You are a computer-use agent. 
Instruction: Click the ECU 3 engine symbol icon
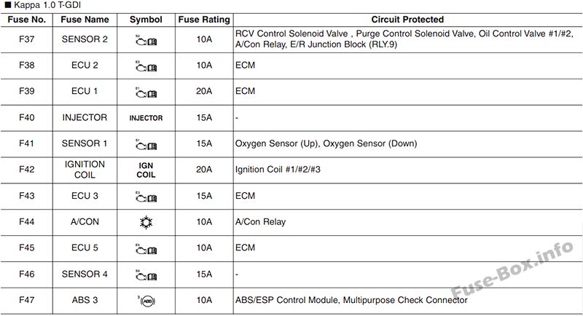(x=146, y=197)
